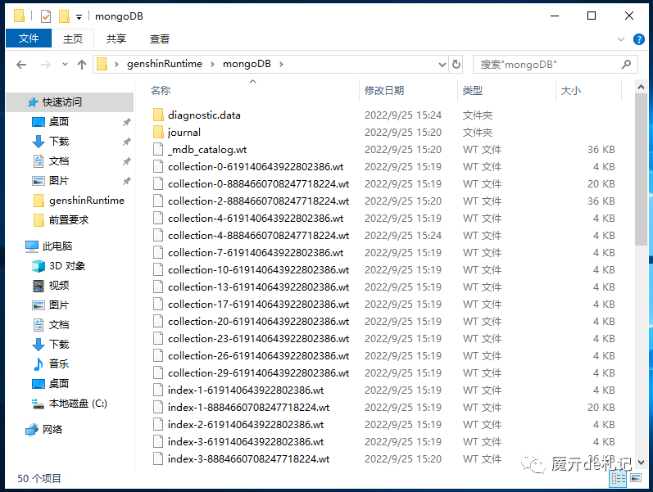The image size is (653, 492).
Task: Open recent locations dropdown arrow
Action: coord(65,65)
